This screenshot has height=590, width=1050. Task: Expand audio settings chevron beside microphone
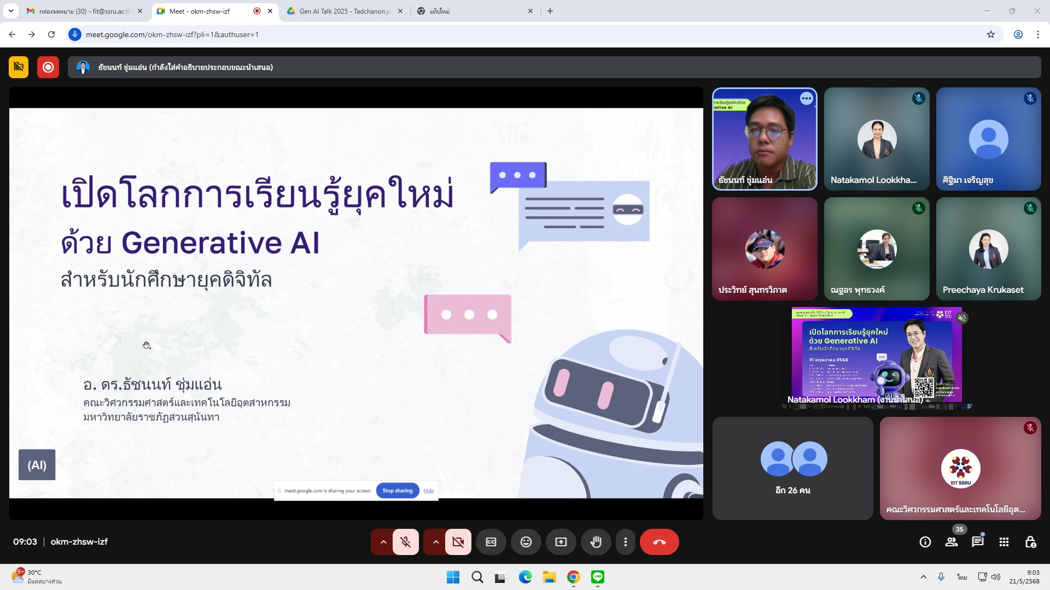click(383, 542)
